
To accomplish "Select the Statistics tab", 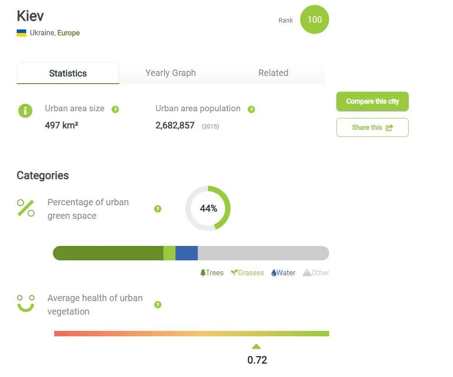I will pos(68,73).
